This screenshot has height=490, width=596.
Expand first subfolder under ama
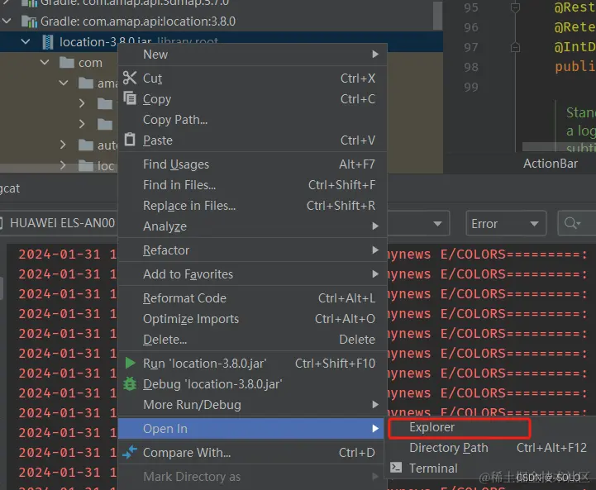[82, 103]
